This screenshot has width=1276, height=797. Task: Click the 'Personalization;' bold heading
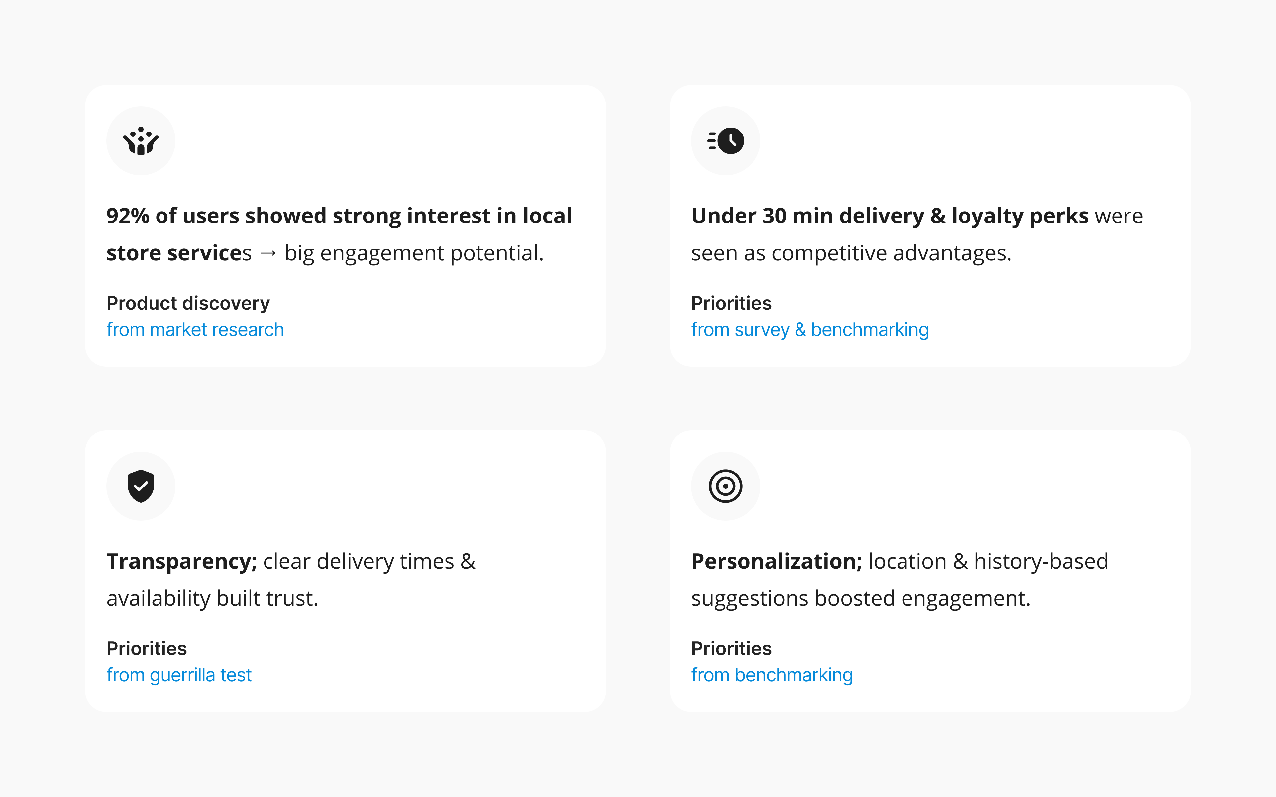point(777,561)
